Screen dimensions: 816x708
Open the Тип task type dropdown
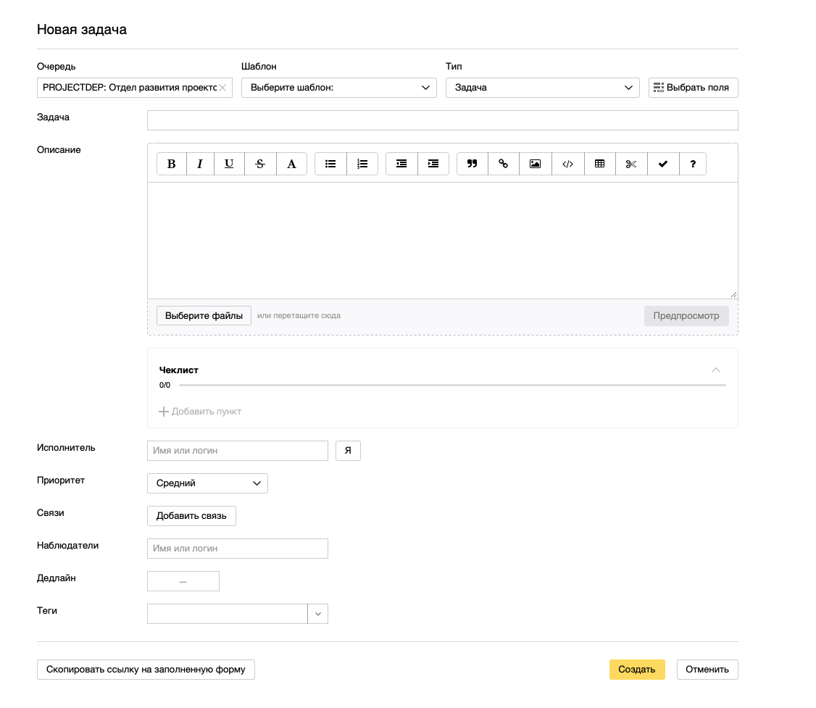tap(542, 88)
